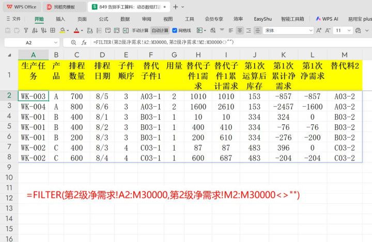Open dropdown arrow beside new tab plus
Screen dimensions: 372x242
pyautogui.click(x=183, y=7)
